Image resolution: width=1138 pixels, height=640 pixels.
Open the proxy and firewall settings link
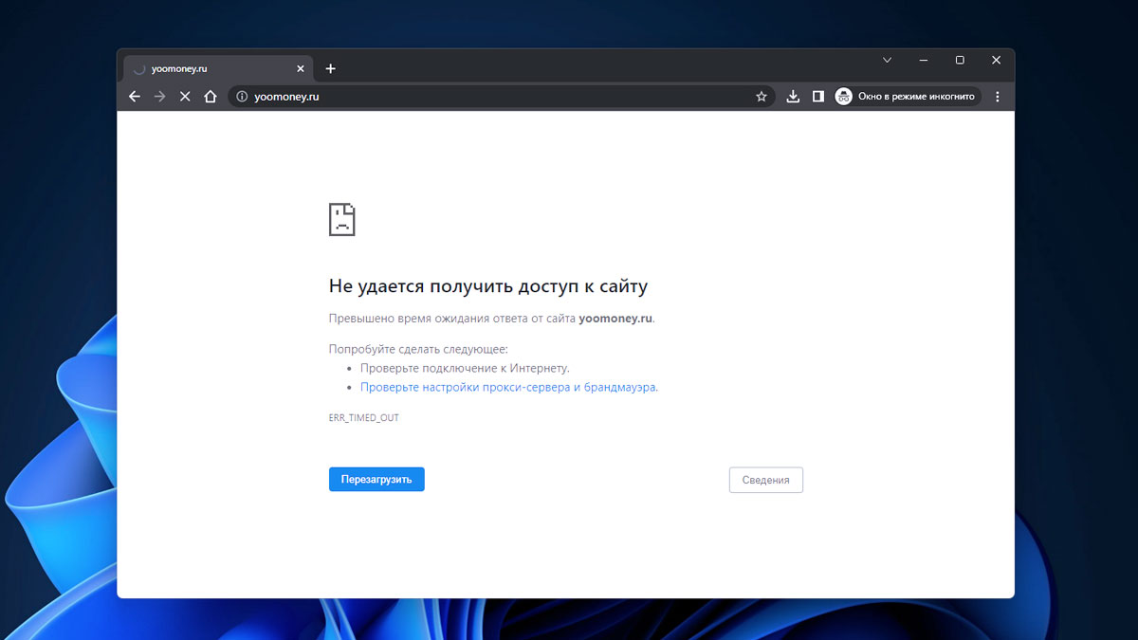[x=509, y=388]
